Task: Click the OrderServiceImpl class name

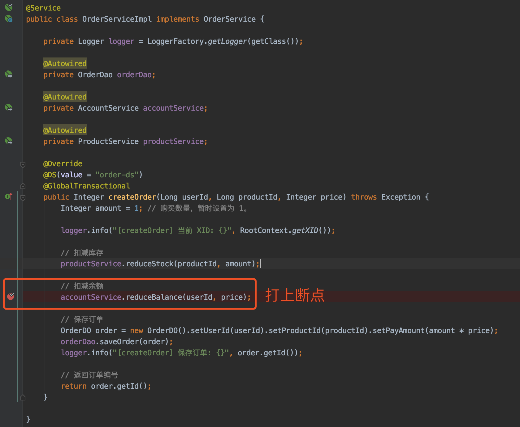Action: (117, 19)
